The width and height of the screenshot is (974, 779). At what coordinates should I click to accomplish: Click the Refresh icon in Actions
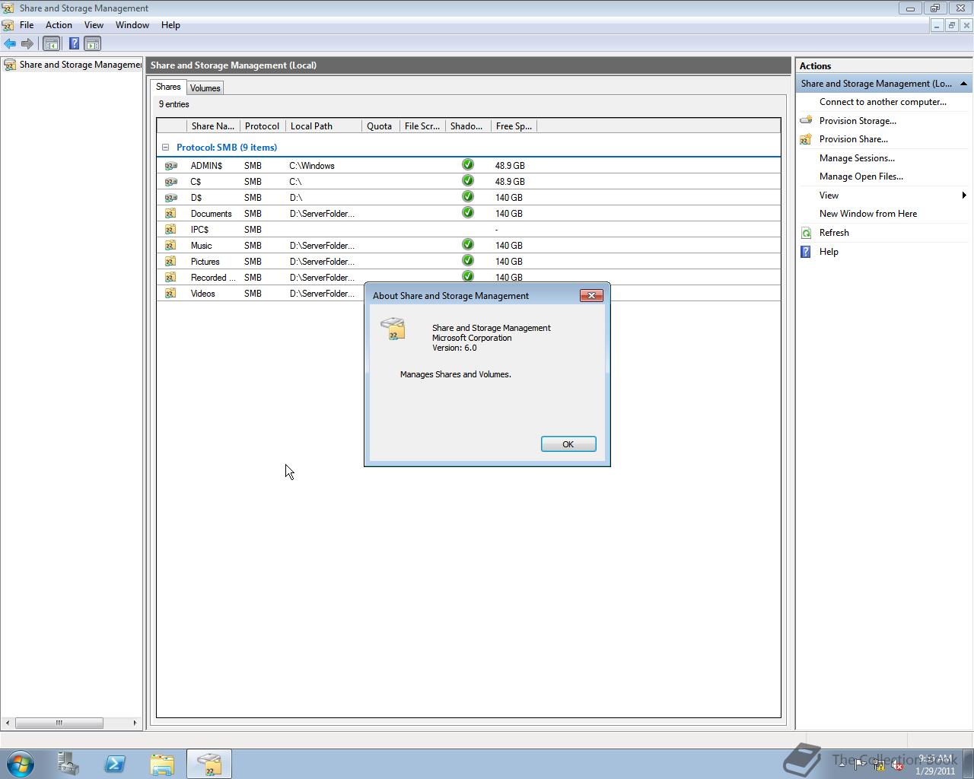pos(806,233)
